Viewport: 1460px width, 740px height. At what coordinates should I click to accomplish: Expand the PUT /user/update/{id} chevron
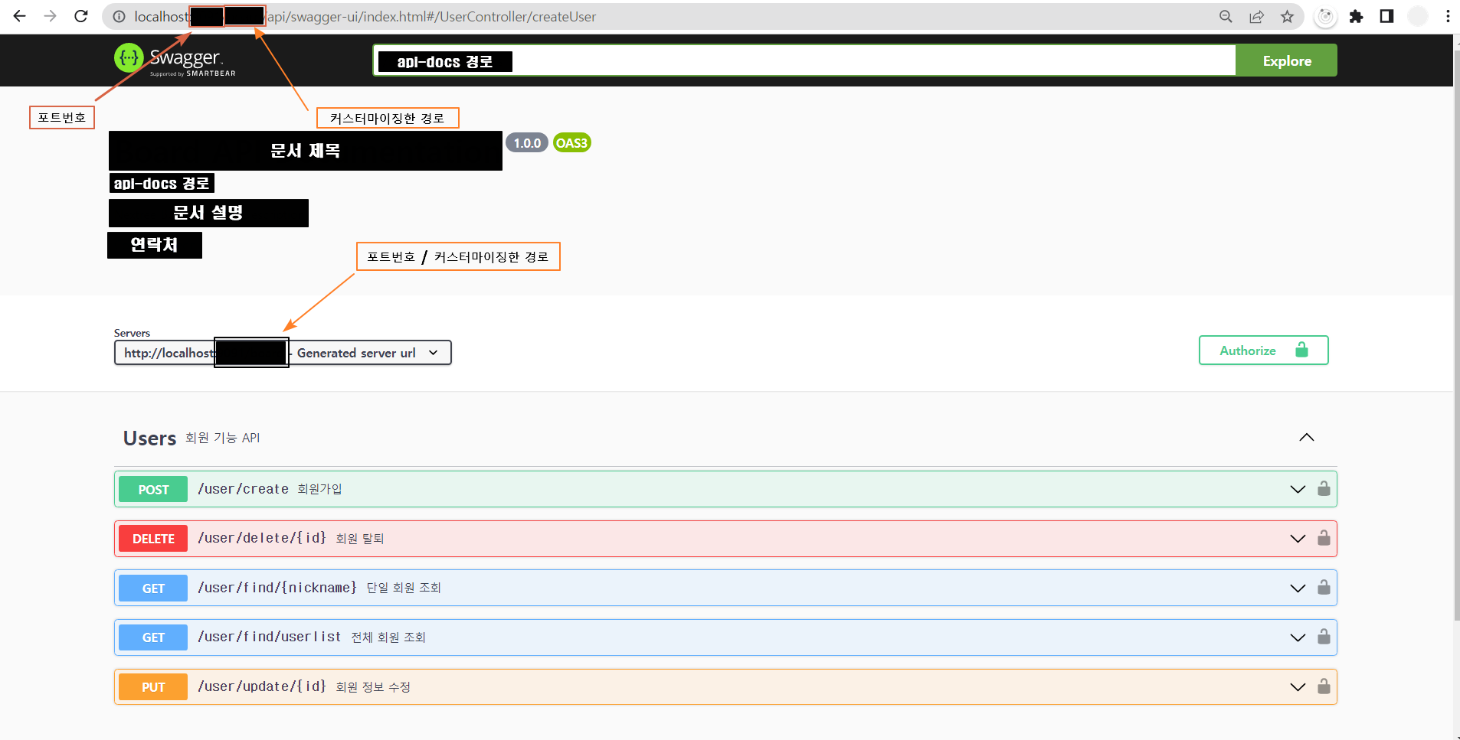[1298, 686]
